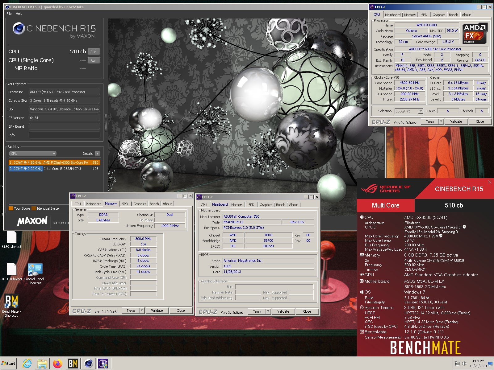The height and width of the screenshot is (370, 494).
Task: Click the BIOS date 11/05/2013 value
Action: point(268,272)
